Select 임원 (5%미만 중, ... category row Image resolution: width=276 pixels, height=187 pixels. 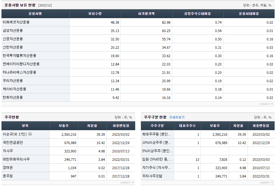click(157, 159)
